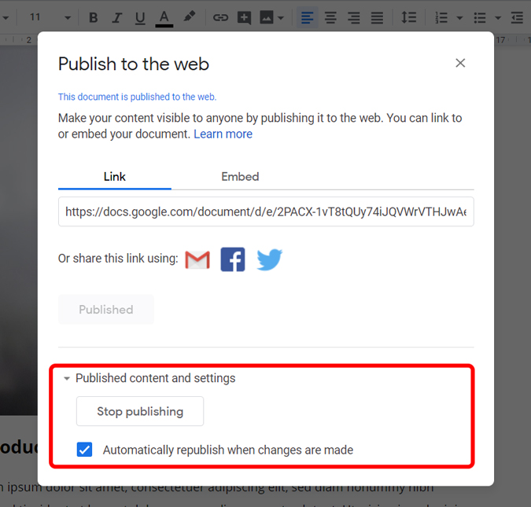This screenshot has width=531, height=507.
Task: Click the bulleted list icon
Action: point(480,17)
